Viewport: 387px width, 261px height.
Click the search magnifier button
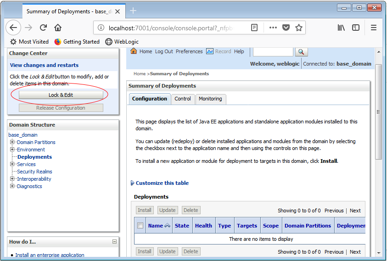301,52
